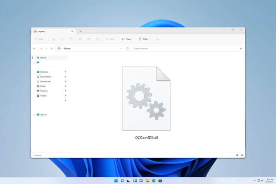Open Microsoft Store from taskbar
Image resolution: width=276 pixels, height=184 pixels.
[160, 181]
